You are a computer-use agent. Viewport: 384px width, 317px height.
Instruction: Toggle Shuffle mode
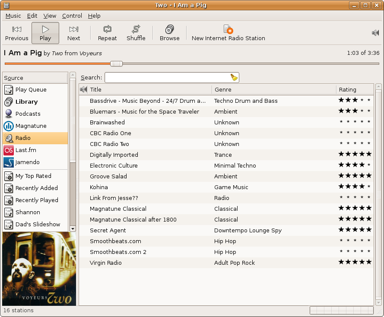point(136,33)
